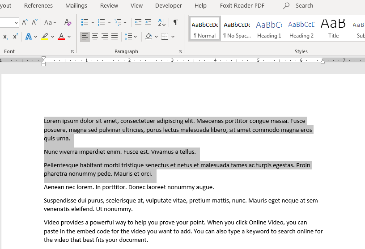Apply the red font color swatch

(x=61, y=37)
